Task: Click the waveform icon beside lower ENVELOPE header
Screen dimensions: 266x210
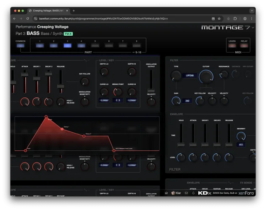Action: point(229,183)
